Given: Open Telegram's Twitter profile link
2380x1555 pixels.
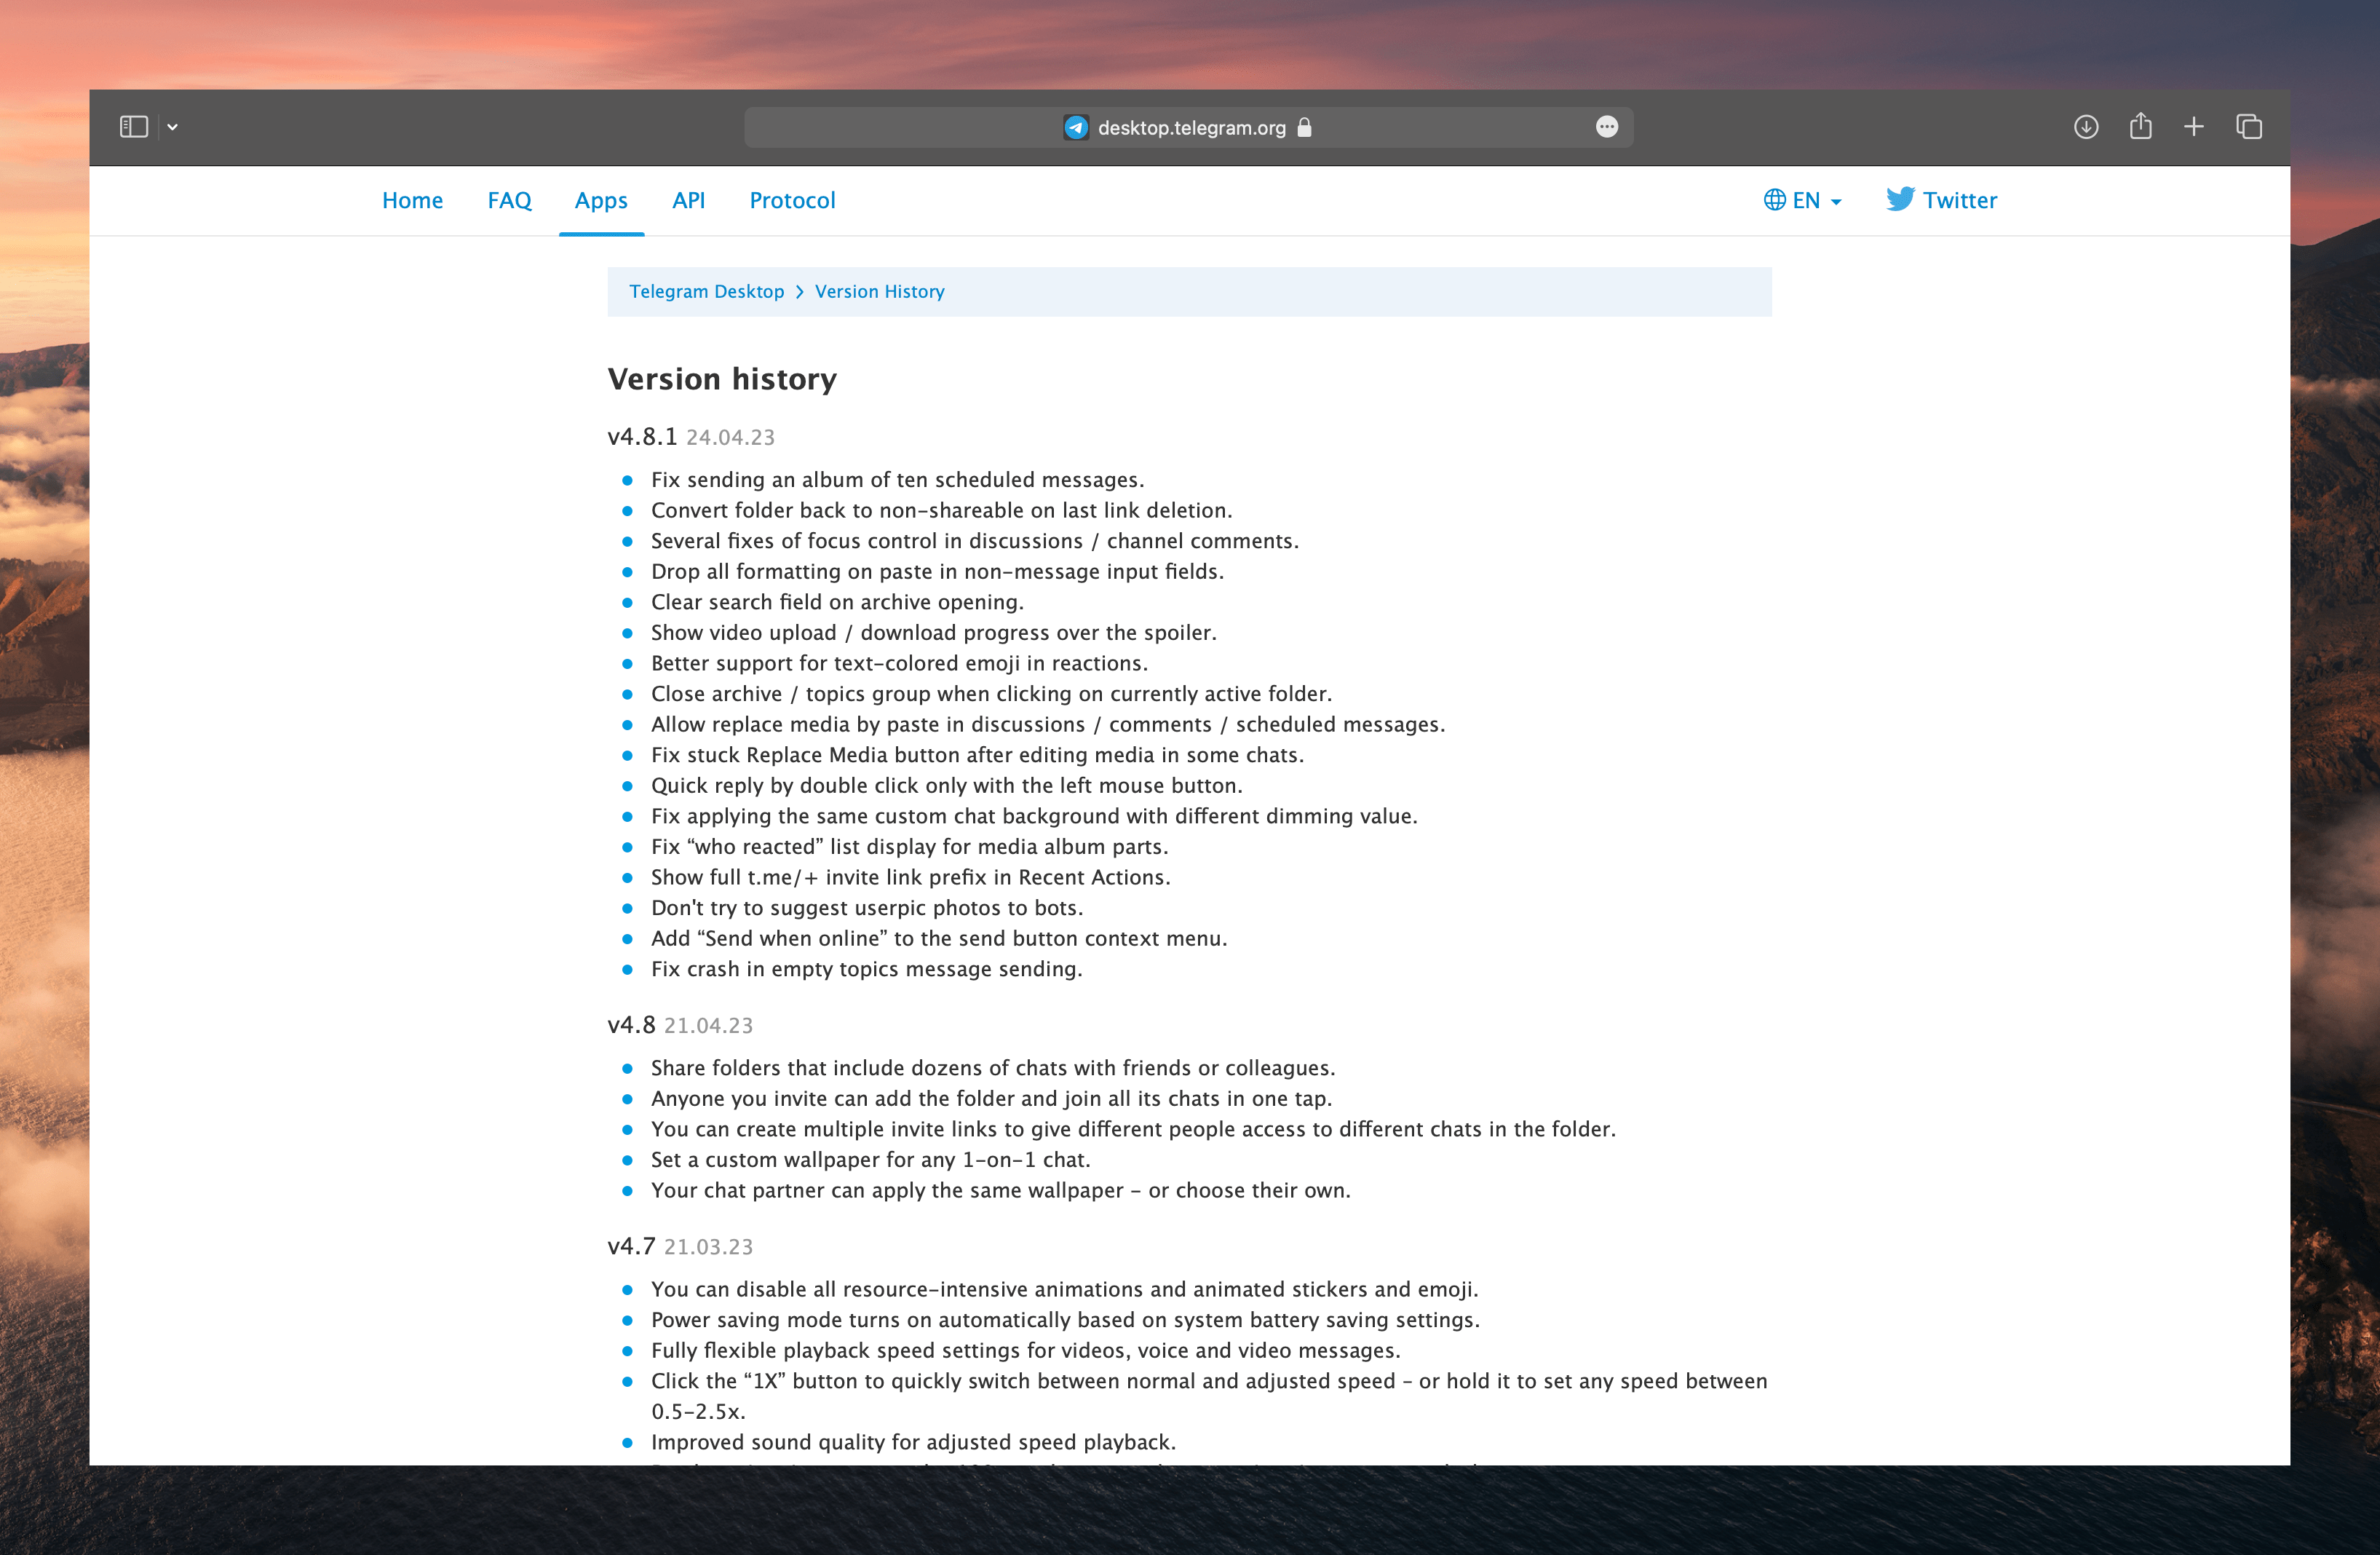Looking at the screenshot, I should point(1960,199).
